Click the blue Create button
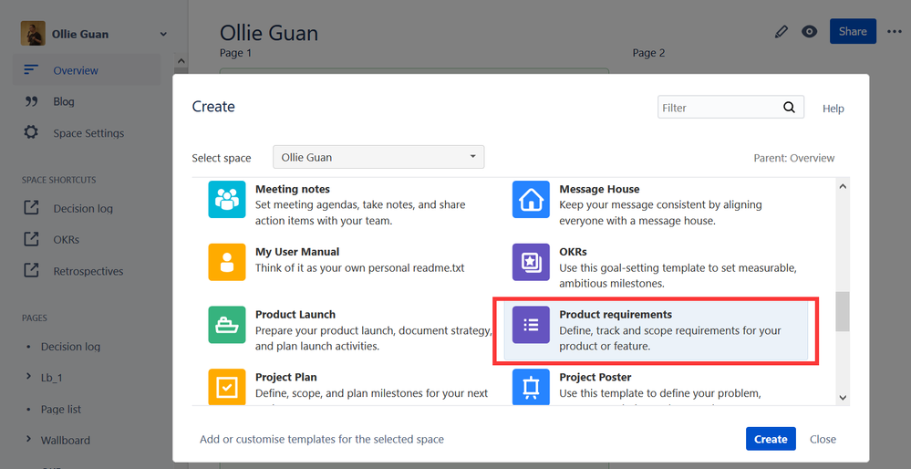911x469 pixels. pyautogui.click(x=771, y=439)
